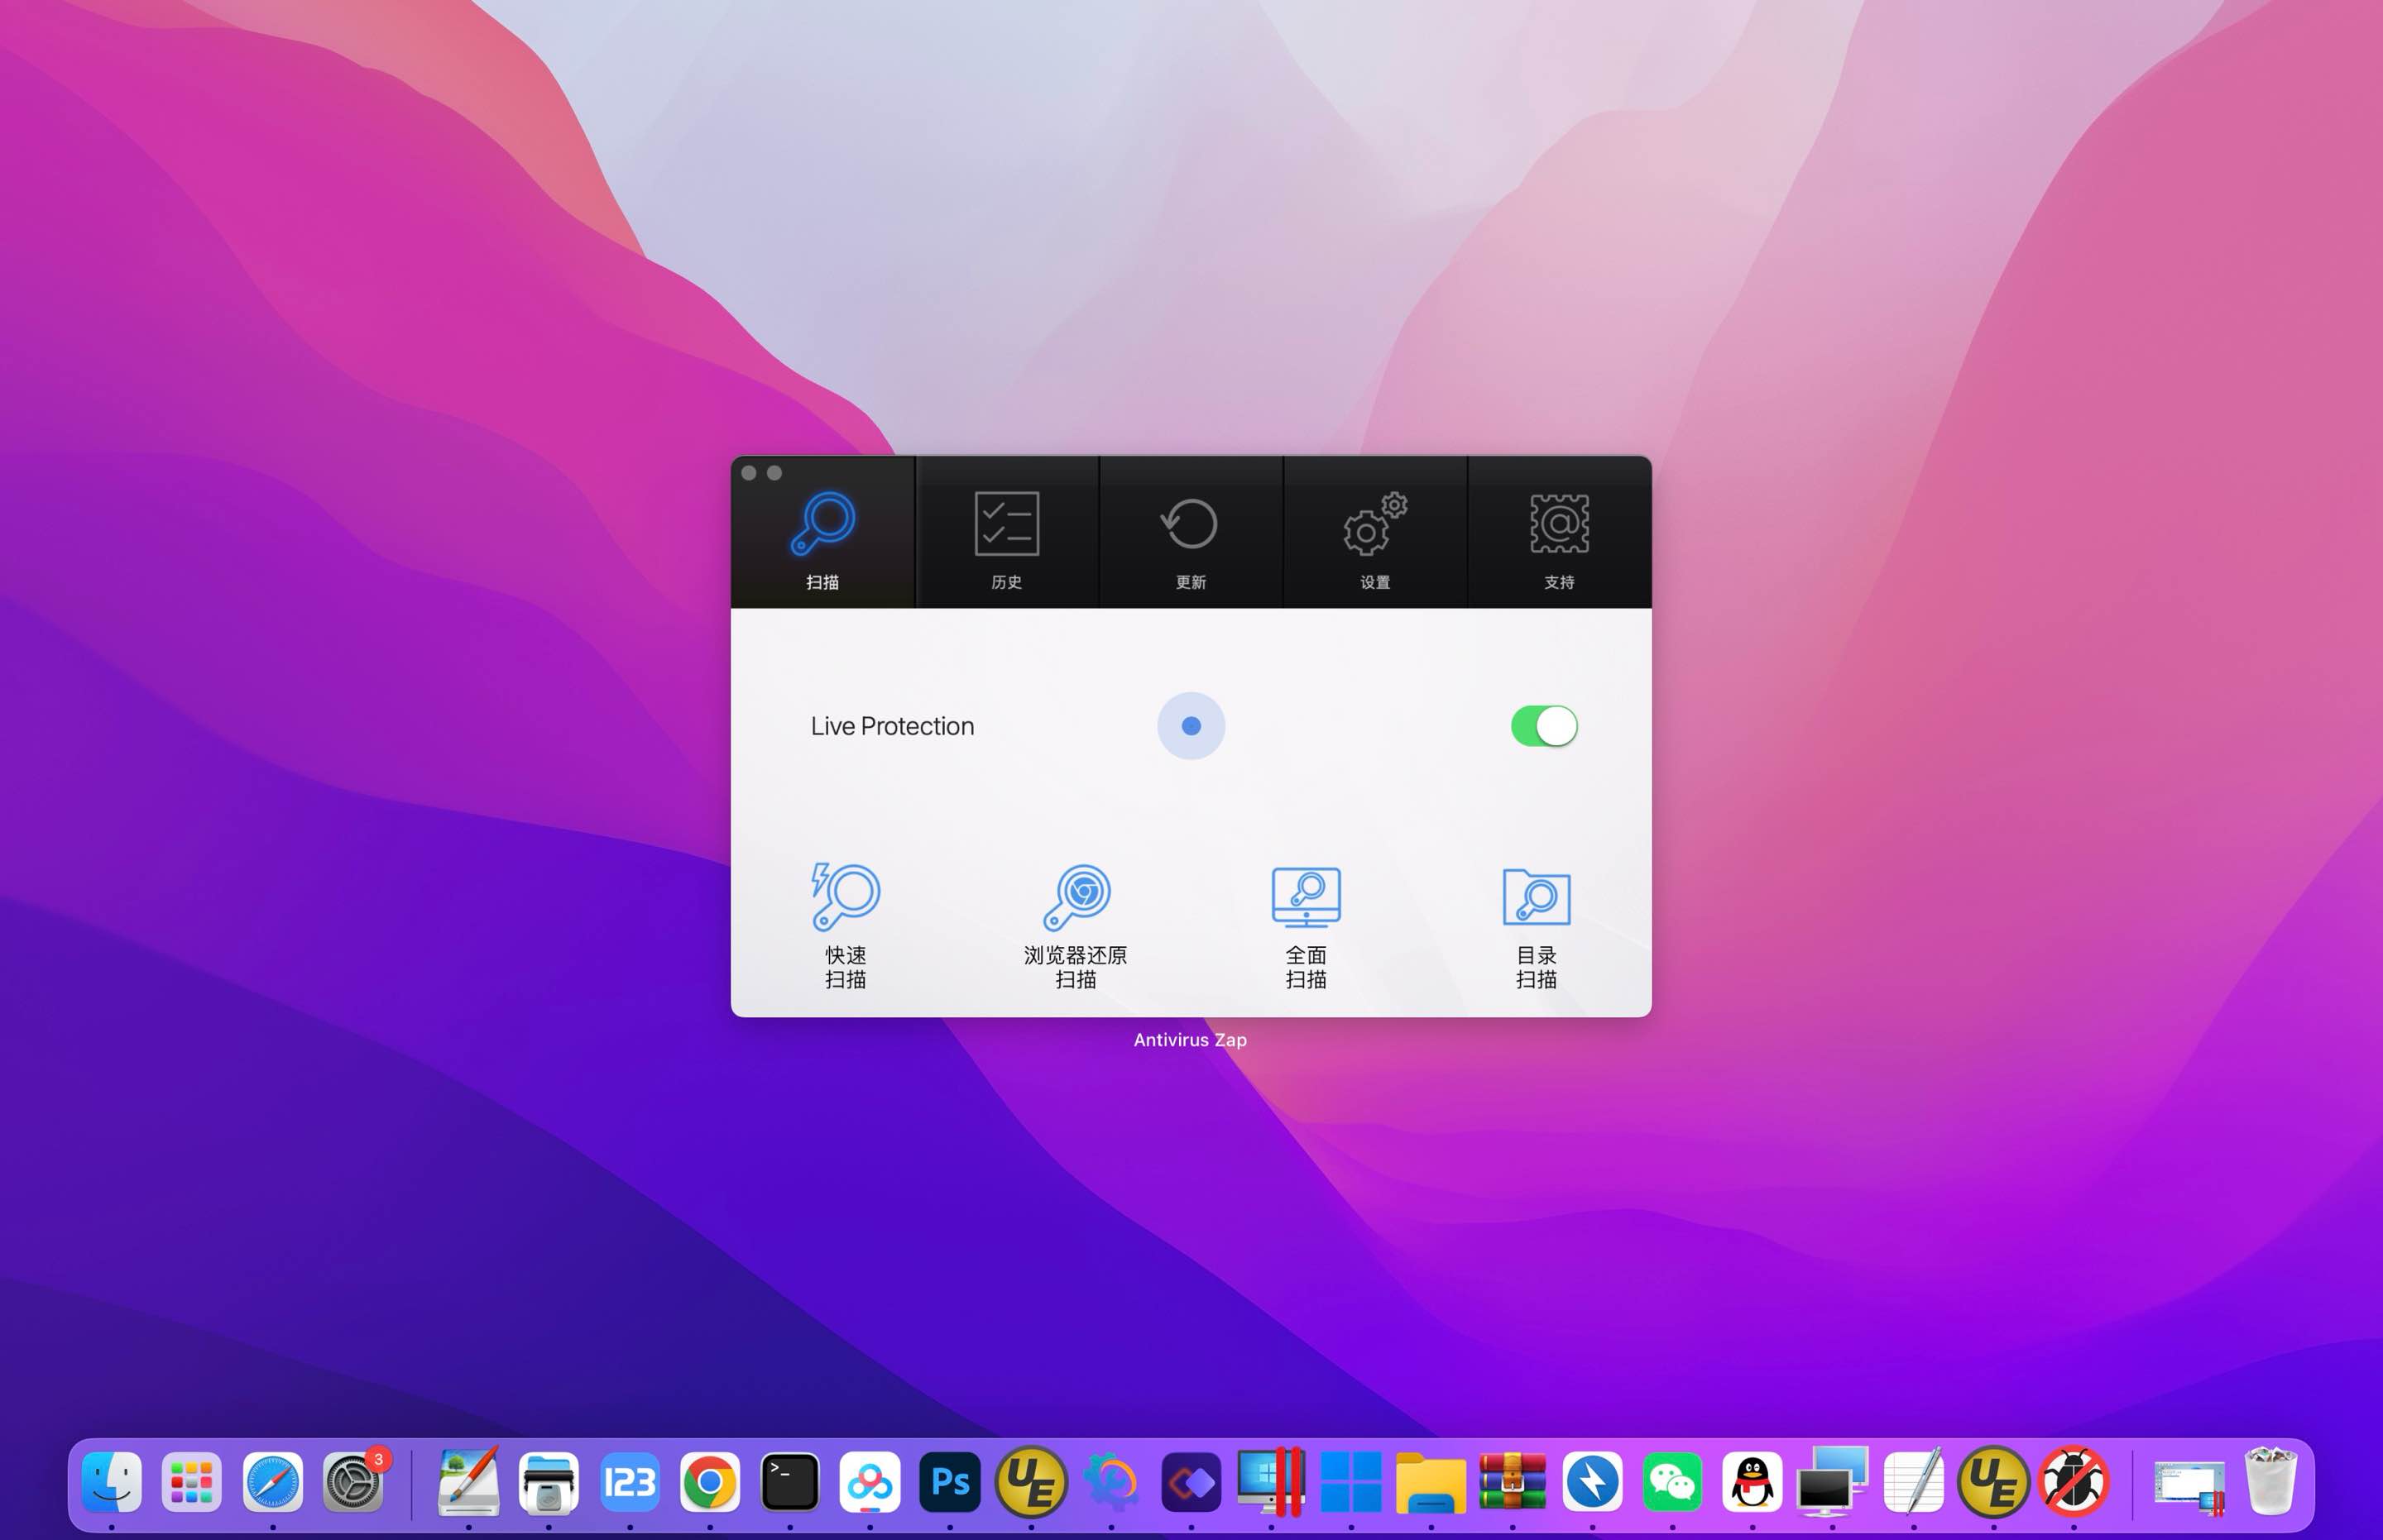Launch Safari from the Dock
Image resolution: width=2383 pixels, height=1540 pixels.
click(x=272, y=1481)
